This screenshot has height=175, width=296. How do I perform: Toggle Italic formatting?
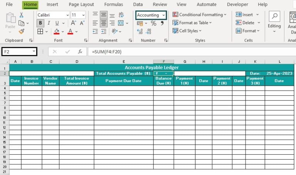click(49, 23)
